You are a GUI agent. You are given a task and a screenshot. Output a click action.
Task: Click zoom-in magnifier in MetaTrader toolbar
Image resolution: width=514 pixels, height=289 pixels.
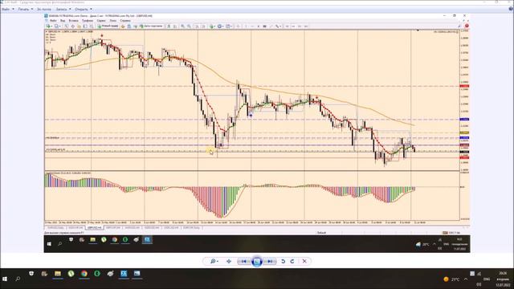click(182, 26)
